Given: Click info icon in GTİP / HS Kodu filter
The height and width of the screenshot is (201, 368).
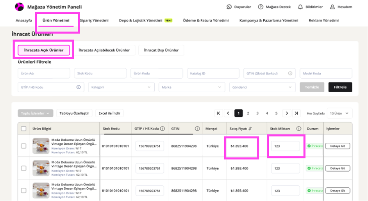Looking at the screenshot, I should 79,87.
